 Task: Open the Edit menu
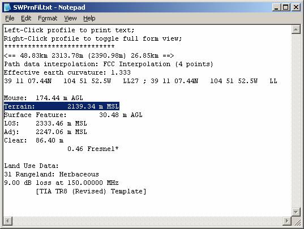click(x=26, y=19)
